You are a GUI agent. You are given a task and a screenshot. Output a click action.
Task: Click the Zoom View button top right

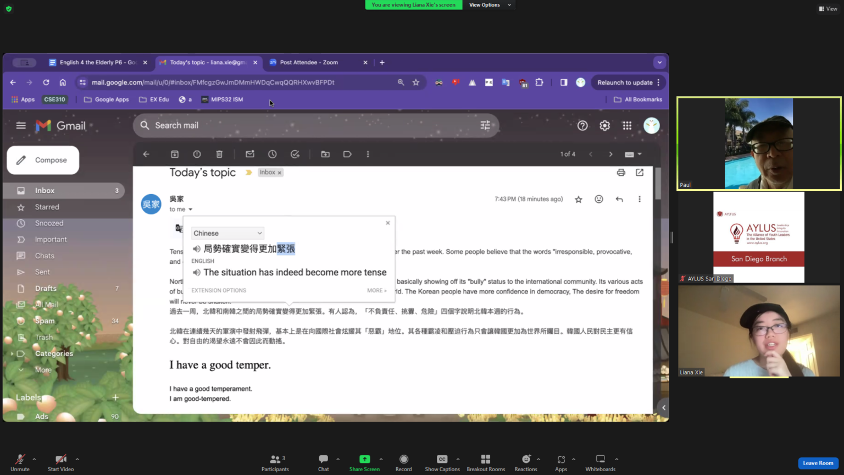click(x=828, y=9)
